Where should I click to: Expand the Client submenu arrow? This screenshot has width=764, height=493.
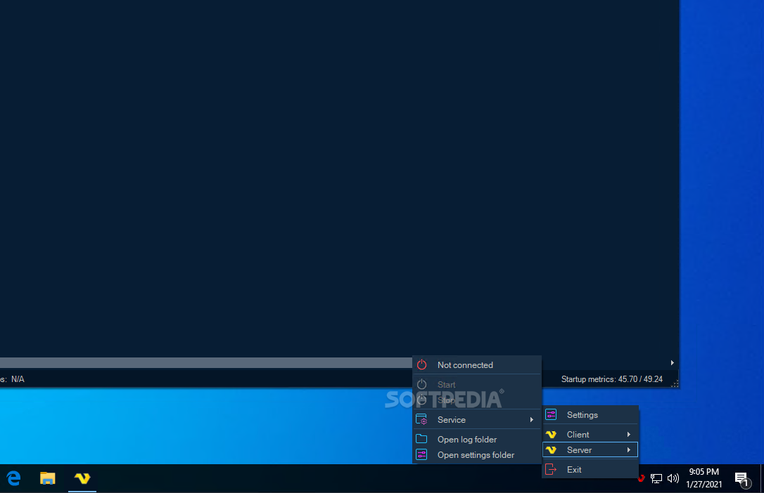628,434
